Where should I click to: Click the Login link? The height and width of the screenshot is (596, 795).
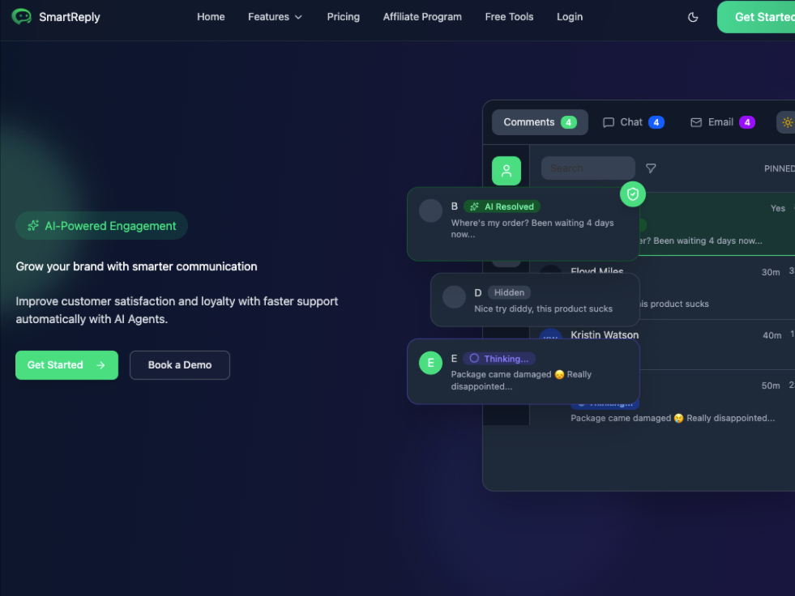[x=570, y=17]
